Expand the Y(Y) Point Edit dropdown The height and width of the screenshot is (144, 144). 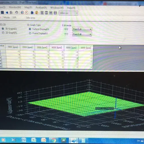click(82, 34)
